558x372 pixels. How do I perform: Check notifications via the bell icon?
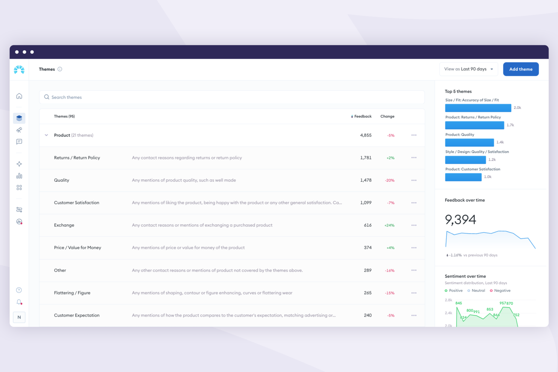(19, 302)
